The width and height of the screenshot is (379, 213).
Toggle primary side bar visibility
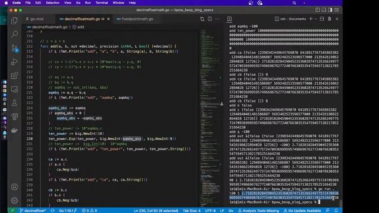click(317, 10)
